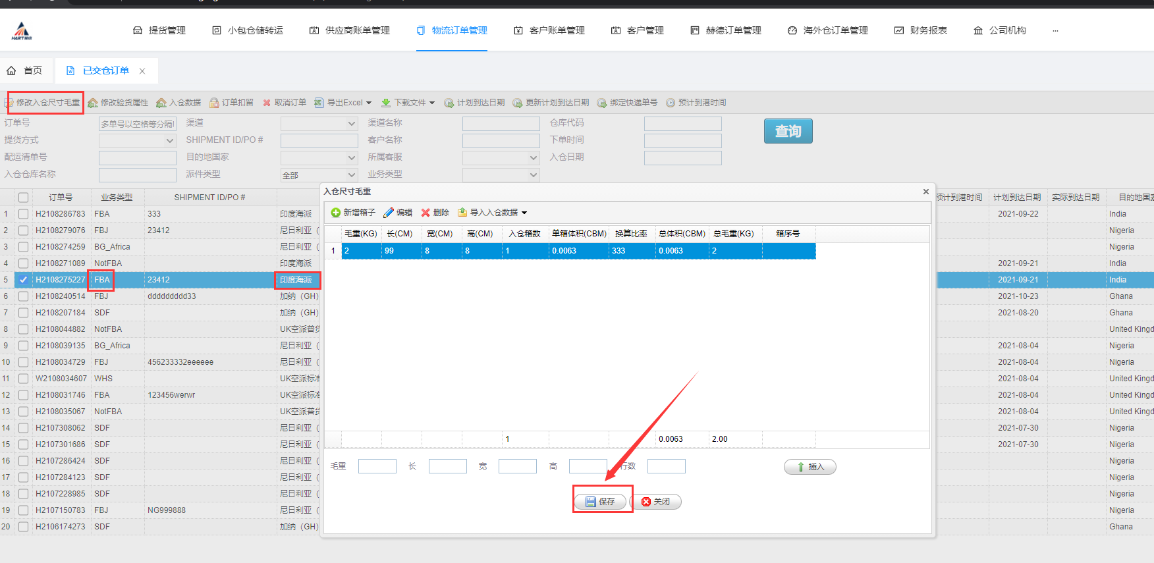Viewport: 1154px width, 563px height.
Task: Click the 新增箱子 add box icon
Action: tap(336, 213)
